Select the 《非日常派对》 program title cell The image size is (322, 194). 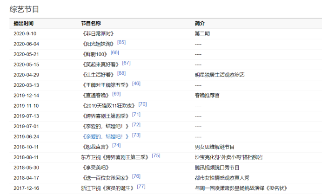97,33
